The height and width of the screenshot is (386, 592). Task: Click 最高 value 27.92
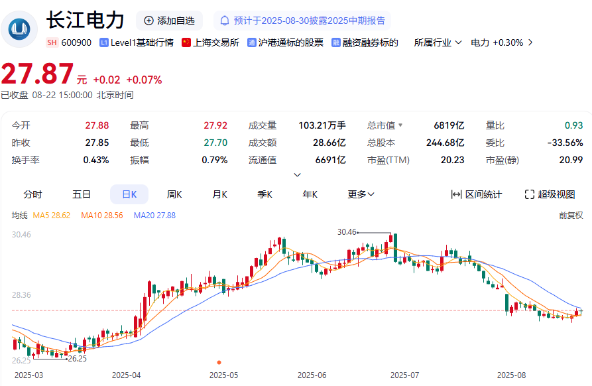(x=215, y=125)
